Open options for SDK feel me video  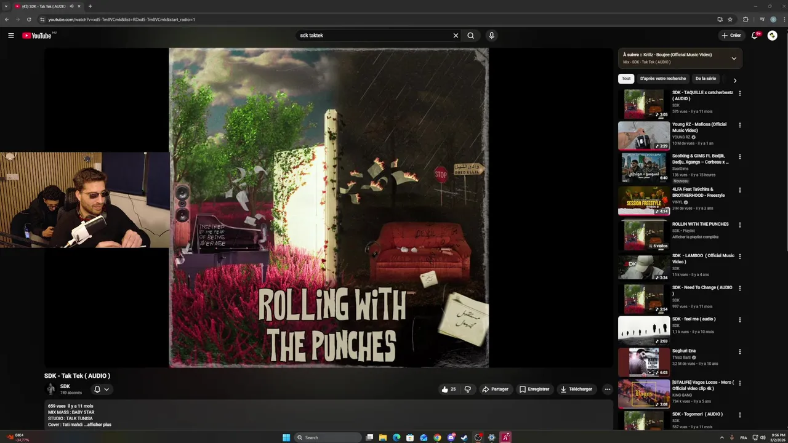coord(740,320)
